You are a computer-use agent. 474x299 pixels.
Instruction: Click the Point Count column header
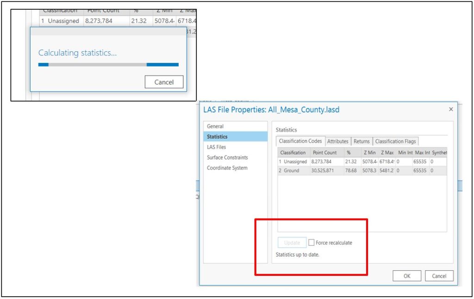[325, 152]
